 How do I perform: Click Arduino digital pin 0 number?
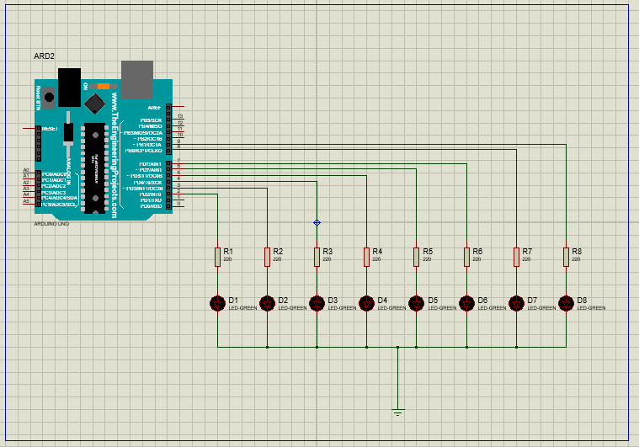[x=178, y=204]
